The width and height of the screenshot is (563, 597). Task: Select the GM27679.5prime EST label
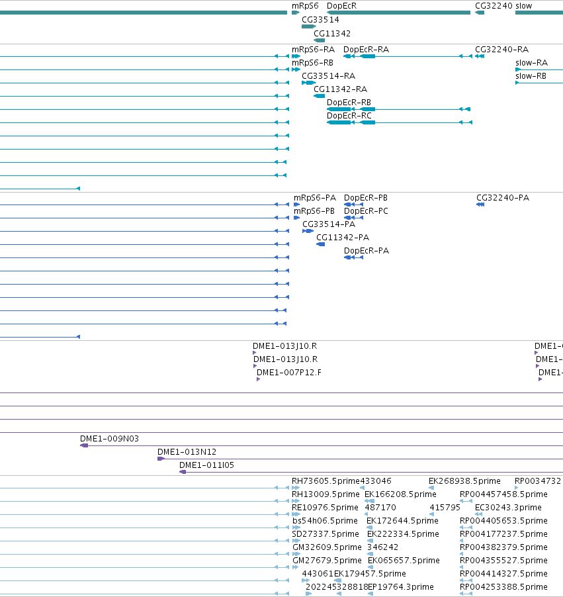point(327,561)
